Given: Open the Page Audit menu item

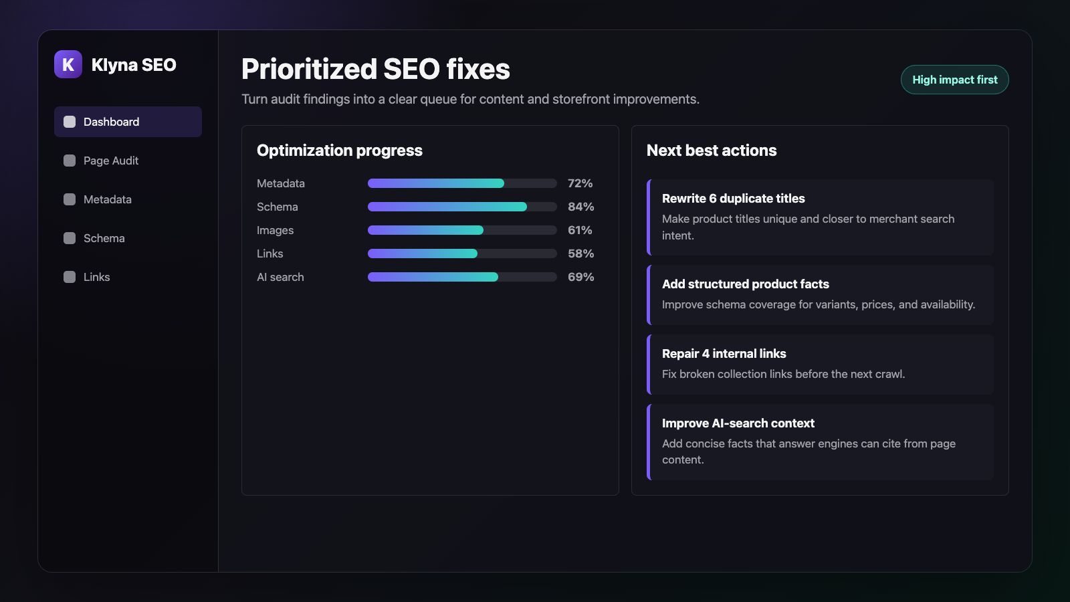Looking at the screenshot, I should pos(128,161).
